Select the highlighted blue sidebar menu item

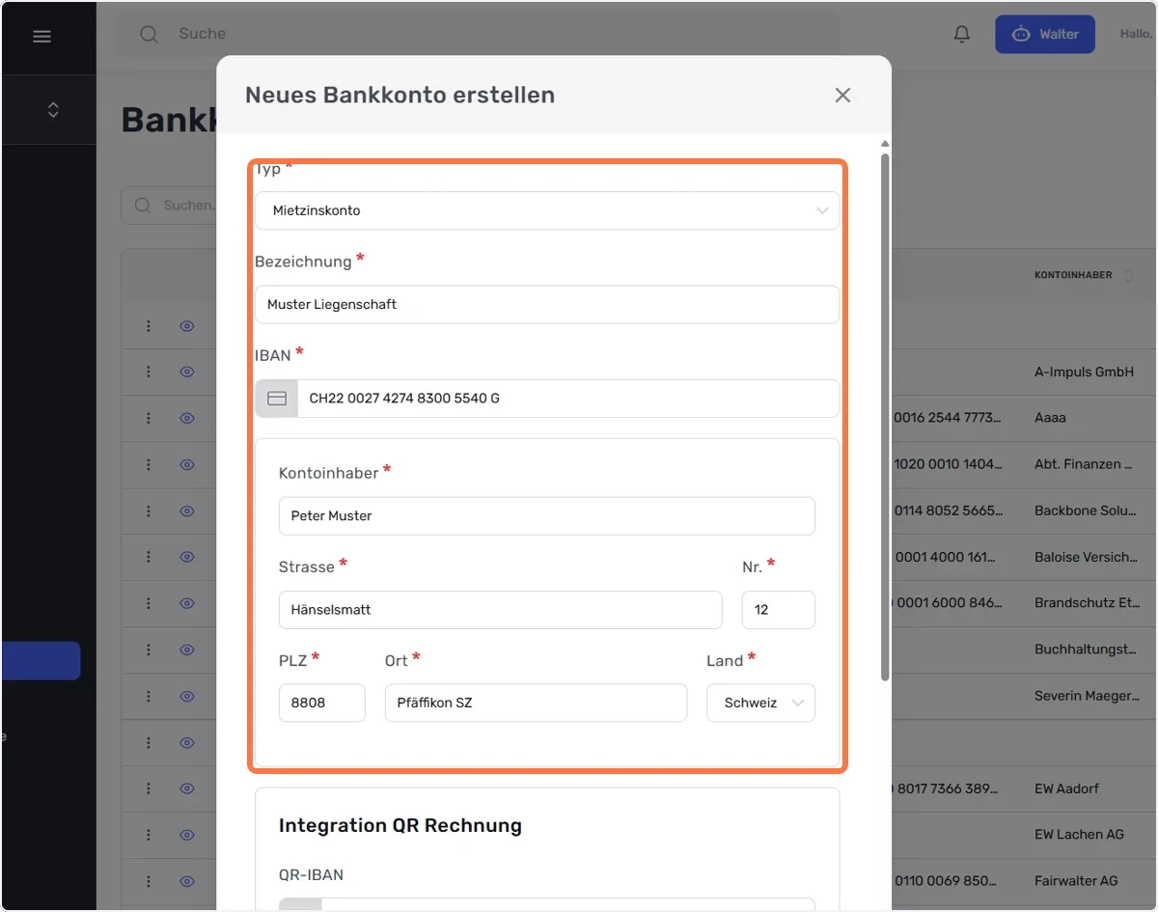coord(41,661)
